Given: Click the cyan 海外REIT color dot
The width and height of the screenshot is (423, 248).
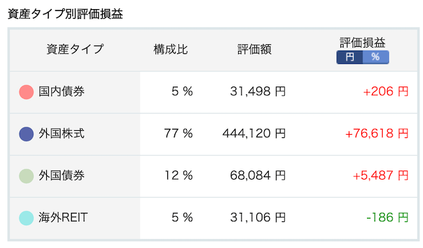Looking at the screenshot, I should click(x=27, y=218).
